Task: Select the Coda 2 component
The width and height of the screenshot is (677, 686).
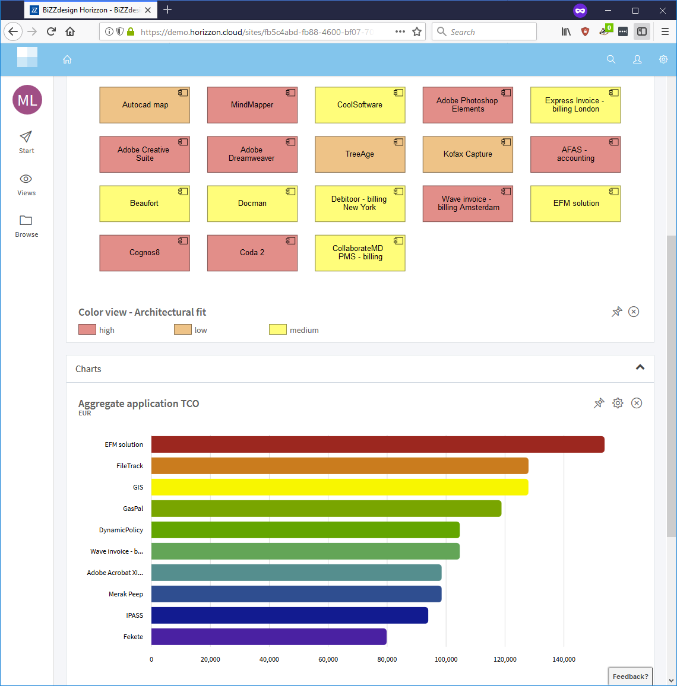Action: click(252, 253)
